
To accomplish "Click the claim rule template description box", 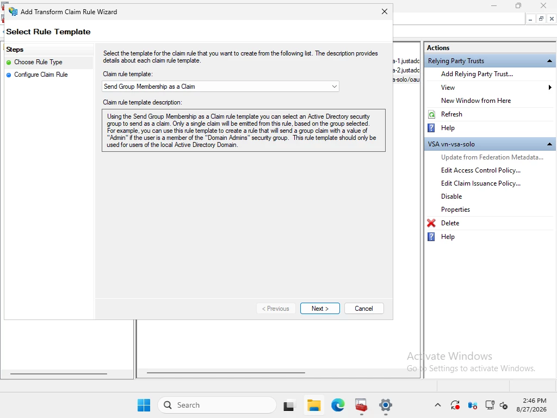I will coord(243,131).
